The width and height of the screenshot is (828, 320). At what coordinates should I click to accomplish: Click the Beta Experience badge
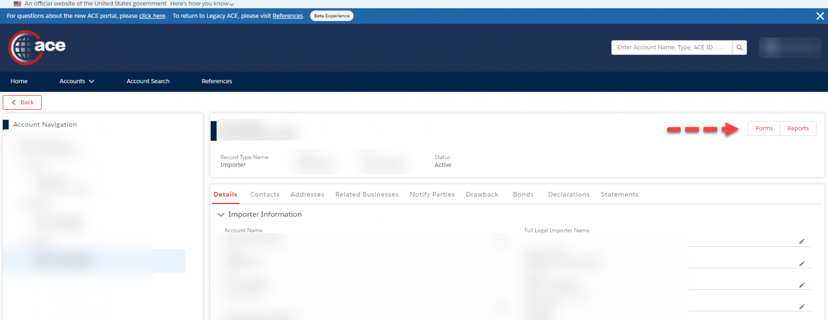tap(332, 16)
